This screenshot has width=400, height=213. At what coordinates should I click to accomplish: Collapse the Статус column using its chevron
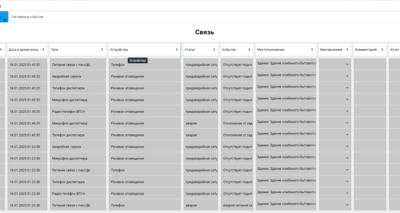(214, 50)
